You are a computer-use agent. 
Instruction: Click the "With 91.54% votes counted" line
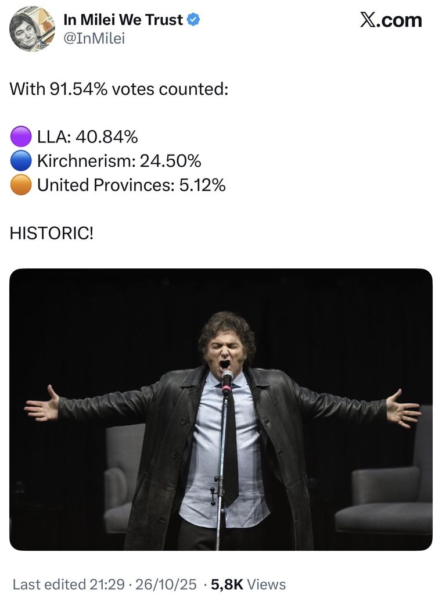point(118,89)
